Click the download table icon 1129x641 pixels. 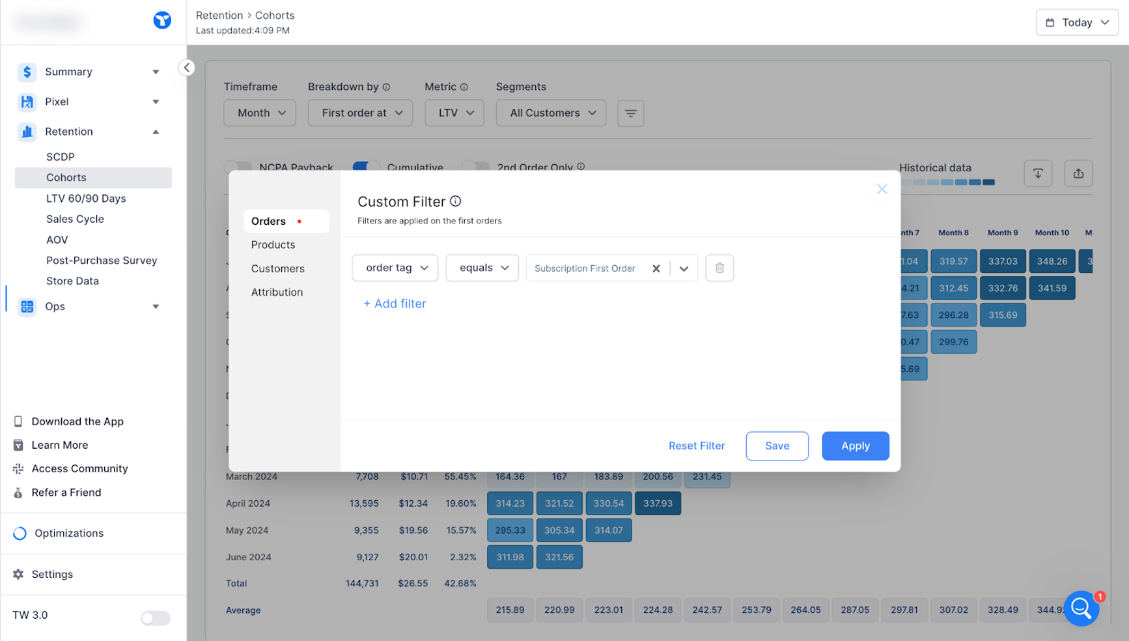pyautogui.click(x=1038, y=173)
